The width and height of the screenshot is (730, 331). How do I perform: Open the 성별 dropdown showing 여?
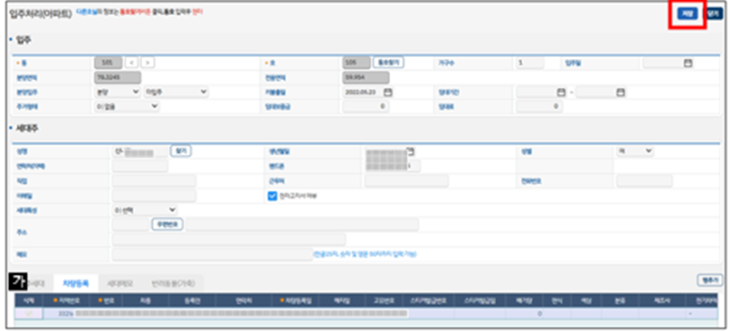(x=635, y=151)
